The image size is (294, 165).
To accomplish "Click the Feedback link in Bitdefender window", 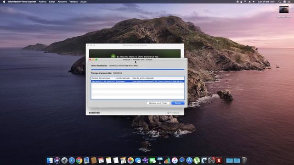I will (x=174, y=113).
